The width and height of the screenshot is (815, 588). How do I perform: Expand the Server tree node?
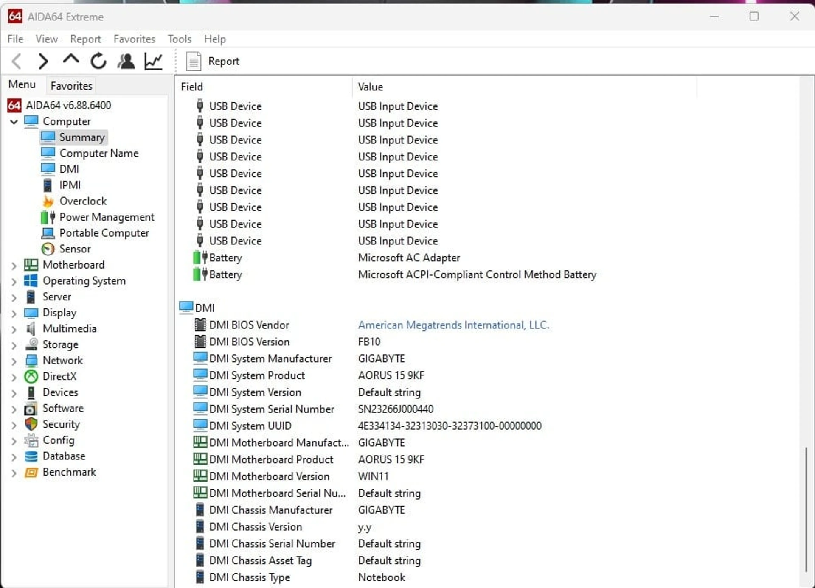pos(14,297)
